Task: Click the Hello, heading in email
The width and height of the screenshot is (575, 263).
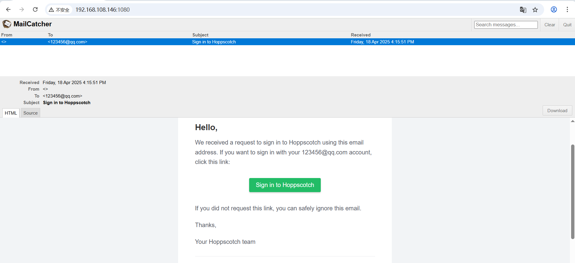Action: (x=206, y=127)
